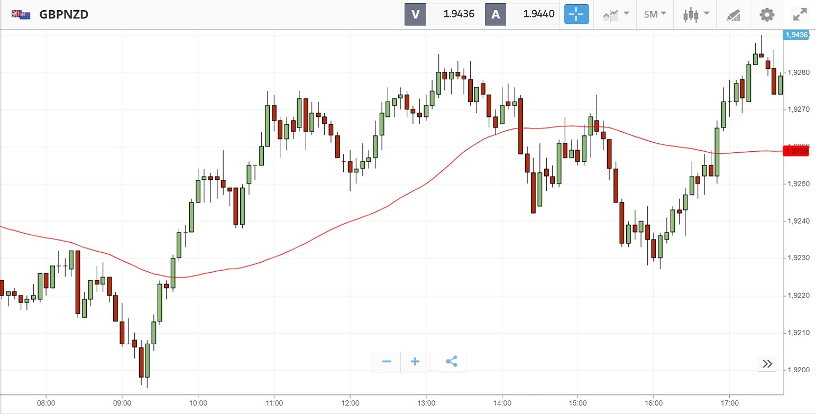Jump to latest candles with double-arrow
Viewport: 816px width, 414px height.
click(x=767, y=363)
